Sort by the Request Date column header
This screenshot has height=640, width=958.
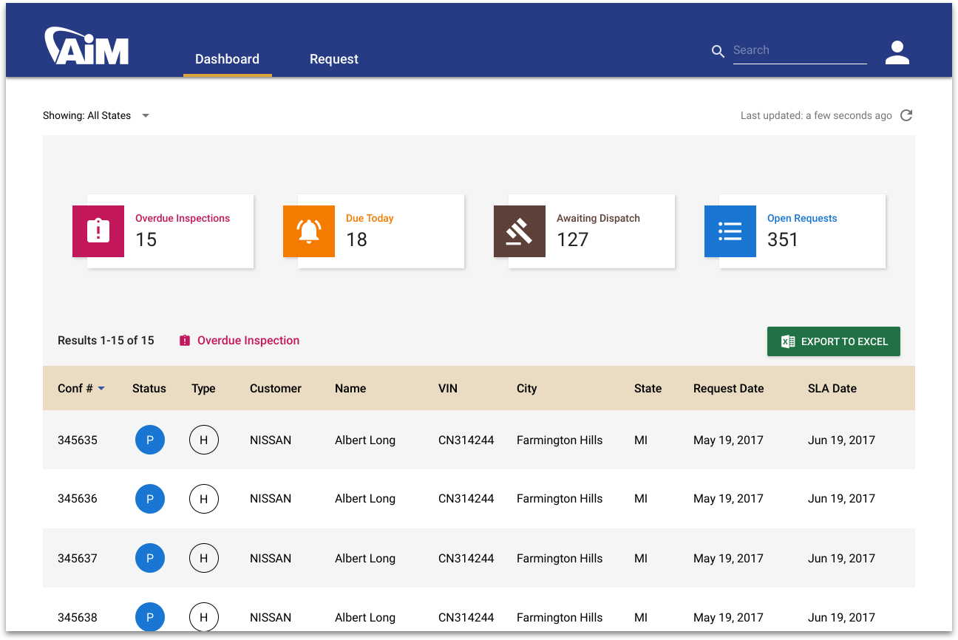(728, 388)
